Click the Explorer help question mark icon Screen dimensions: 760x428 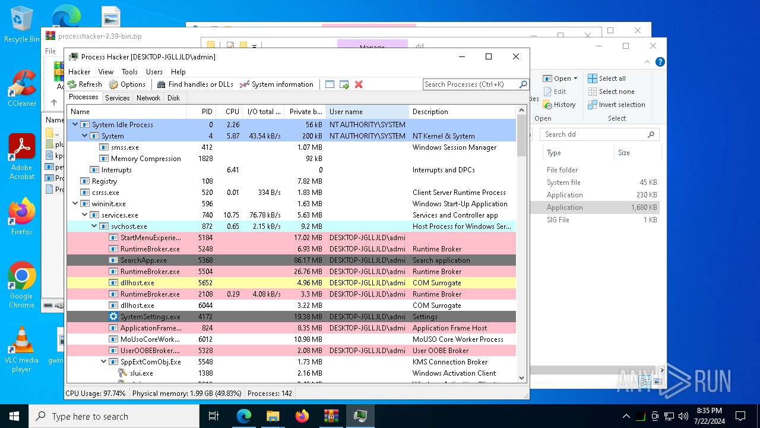pyautogui.click(x=660, y=62)
